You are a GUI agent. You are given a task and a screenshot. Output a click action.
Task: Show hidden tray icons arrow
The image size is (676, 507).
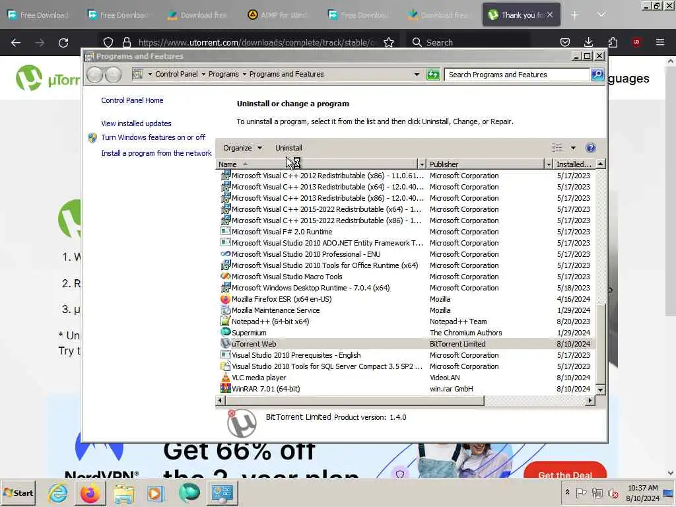(567, 492)
